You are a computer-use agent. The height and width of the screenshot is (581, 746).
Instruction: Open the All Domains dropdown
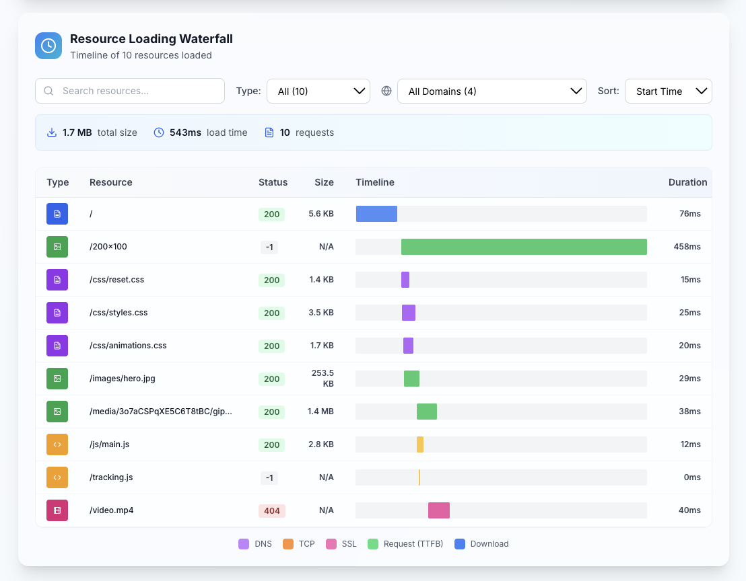pos(492,91)
